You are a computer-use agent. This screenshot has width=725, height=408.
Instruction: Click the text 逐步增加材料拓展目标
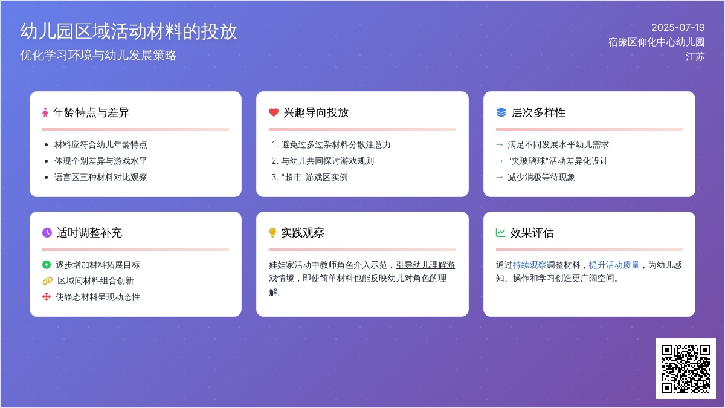pyautogui.click(x=98, y=265)
